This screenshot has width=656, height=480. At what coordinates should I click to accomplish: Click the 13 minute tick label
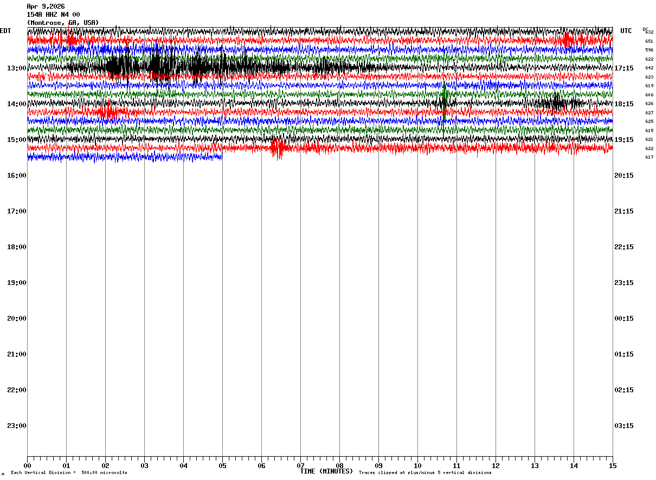(x=535, y=466)
